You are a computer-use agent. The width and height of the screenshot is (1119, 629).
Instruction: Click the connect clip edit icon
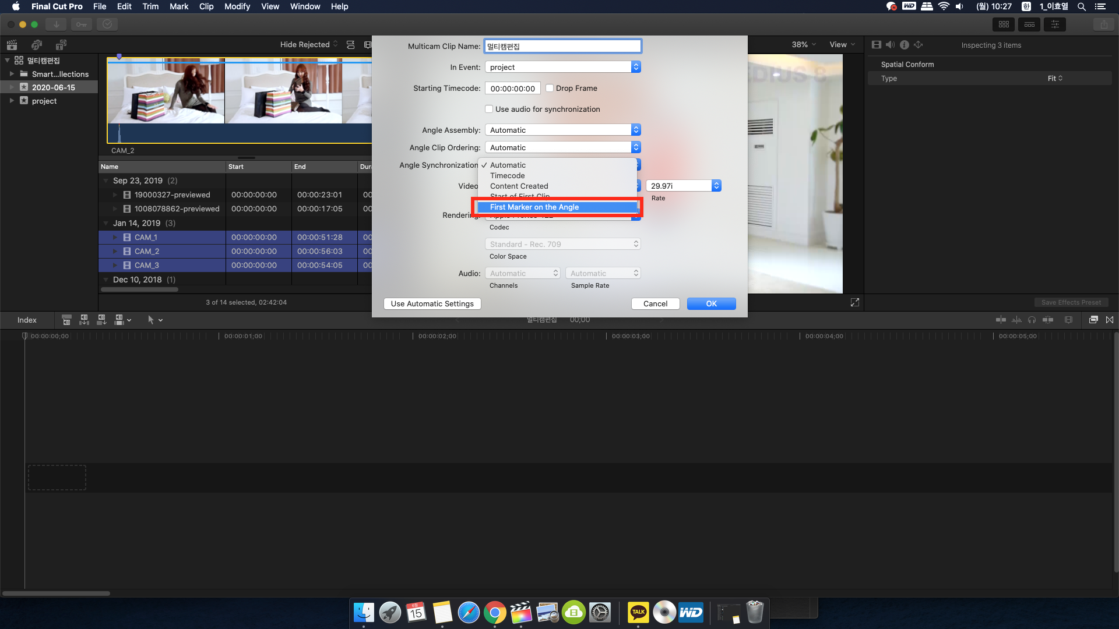pos(66,320)
